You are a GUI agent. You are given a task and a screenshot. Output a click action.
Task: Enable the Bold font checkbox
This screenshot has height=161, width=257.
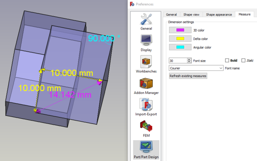pos(227,61)
